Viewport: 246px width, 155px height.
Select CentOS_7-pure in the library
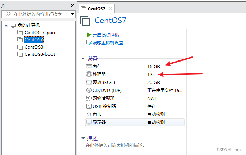[x=40, y=33]
